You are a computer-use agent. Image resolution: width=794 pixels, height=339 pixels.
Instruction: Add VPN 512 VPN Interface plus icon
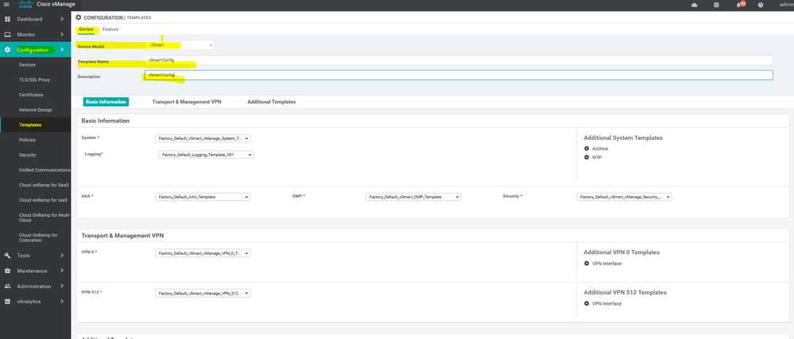587,303
